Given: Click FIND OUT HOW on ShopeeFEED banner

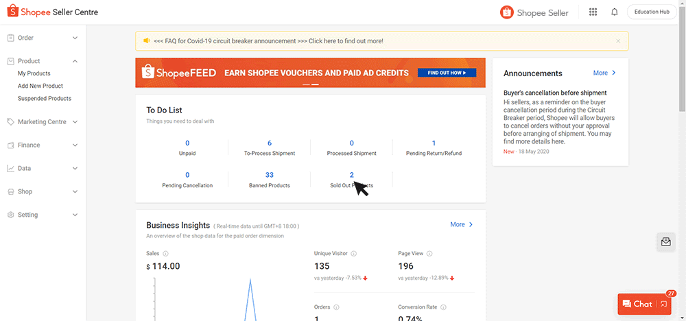Looking at the screenshot, I should click(447, 73).
